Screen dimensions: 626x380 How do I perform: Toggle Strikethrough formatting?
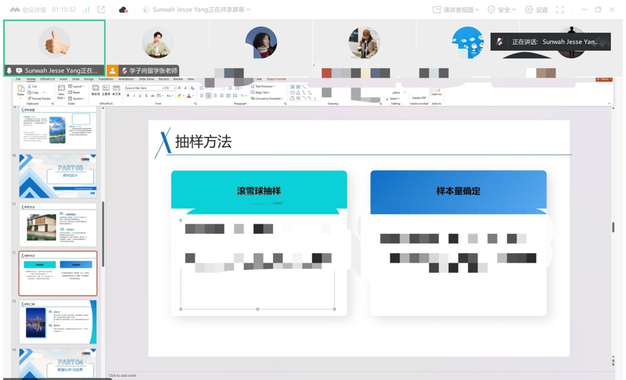[153, 95]
